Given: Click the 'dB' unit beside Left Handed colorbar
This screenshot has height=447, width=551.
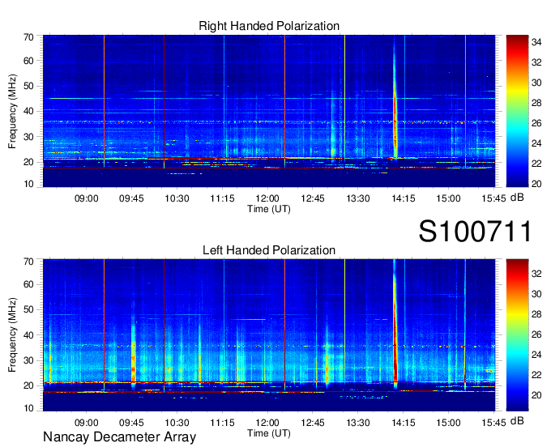Looking at the screenshot, I should (517, 420).
